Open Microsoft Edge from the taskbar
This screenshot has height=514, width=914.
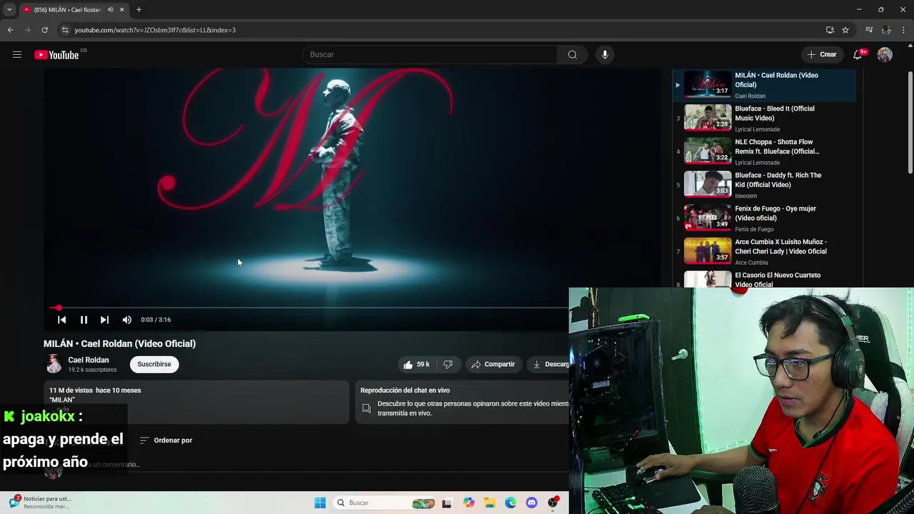point(511,503)
